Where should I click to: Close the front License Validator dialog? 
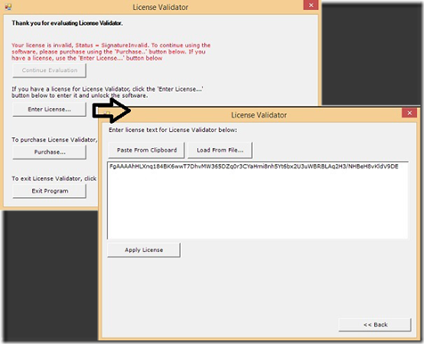point(410,113)
